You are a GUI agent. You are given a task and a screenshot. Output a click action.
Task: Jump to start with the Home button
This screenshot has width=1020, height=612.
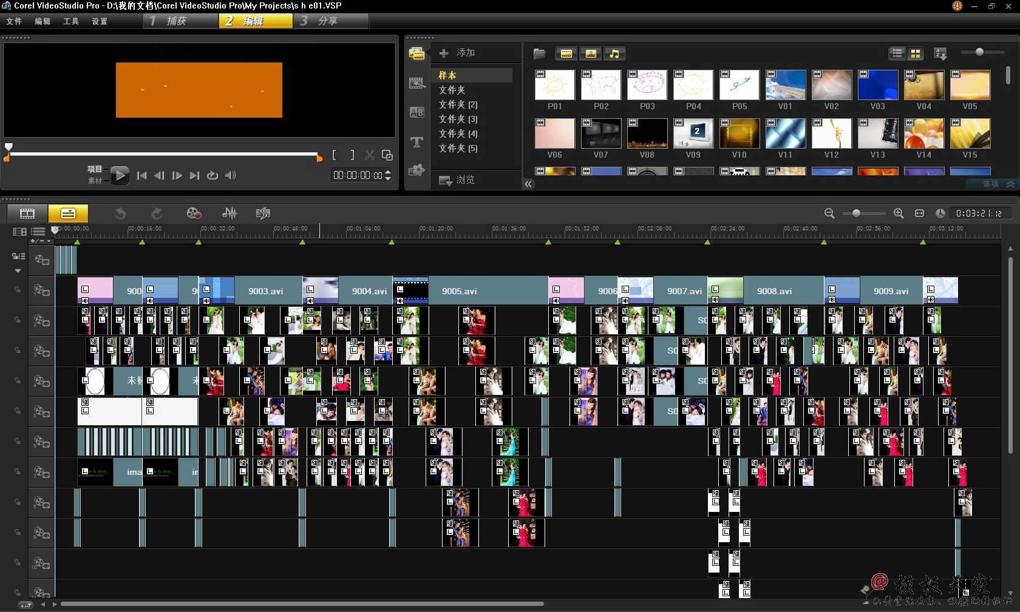(141, 175)
